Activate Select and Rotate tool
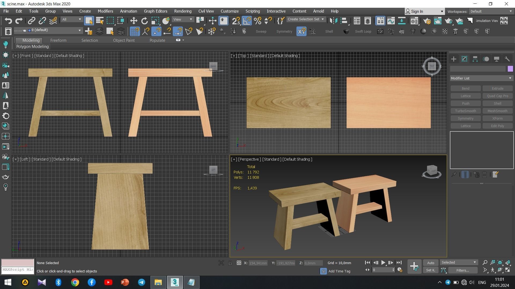This screenshot has width=515, height=289. (x=144, y=21)
